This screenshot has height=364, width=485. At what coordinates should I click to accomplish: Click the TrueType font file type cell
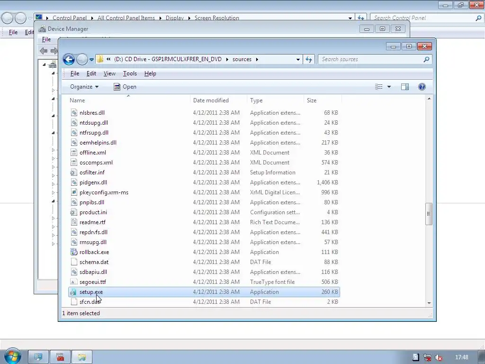pyautogui.click(x=272, y=282)
